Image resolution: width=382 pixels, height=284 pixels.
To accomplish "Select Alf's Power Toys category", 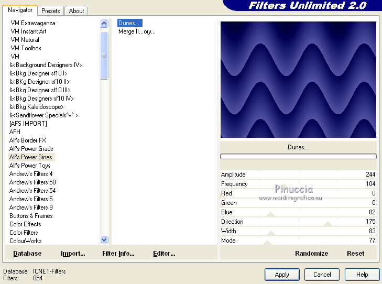I will (30, 166).
